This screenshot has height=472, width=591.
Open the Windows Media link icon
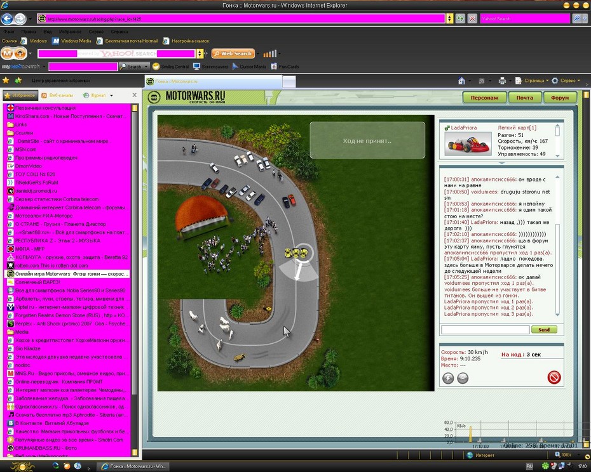[56, 41]
